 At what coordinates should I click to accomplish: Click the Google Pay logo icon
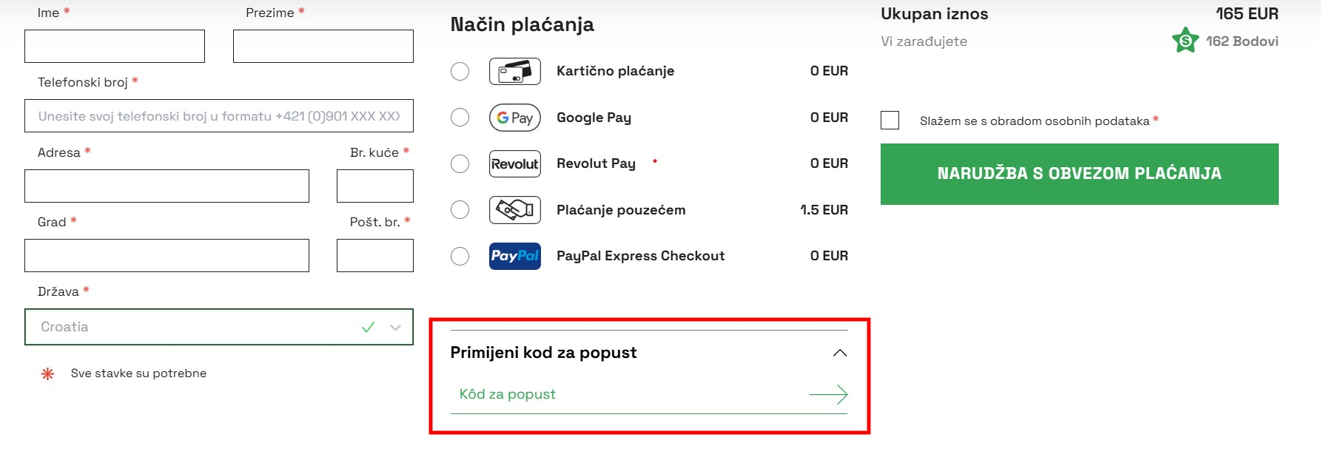click(514, 118)
